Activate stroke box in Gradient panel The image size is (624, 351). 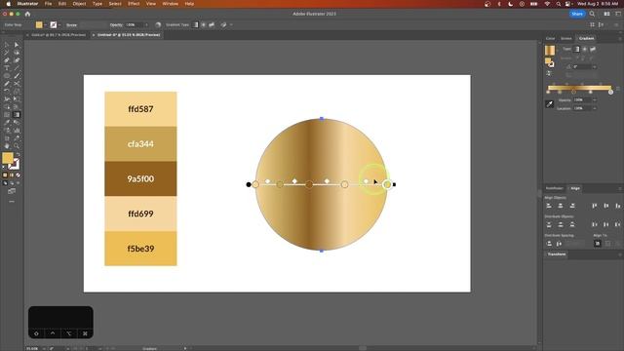(551, 63)
